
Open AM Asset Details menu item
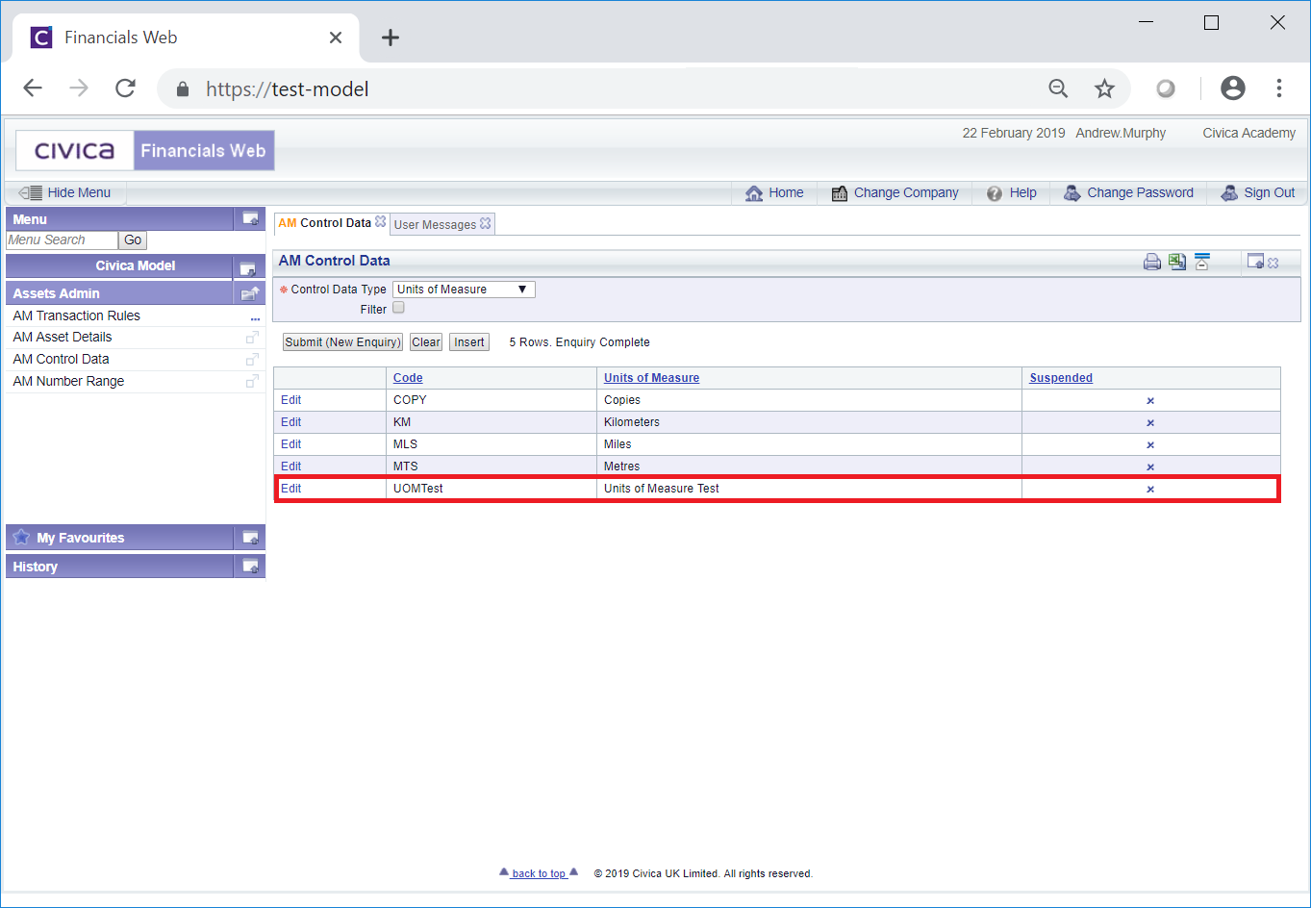coord(63,337)
